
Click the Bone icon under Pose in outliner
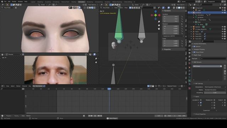pyautogui.click(x=199, y=25)
